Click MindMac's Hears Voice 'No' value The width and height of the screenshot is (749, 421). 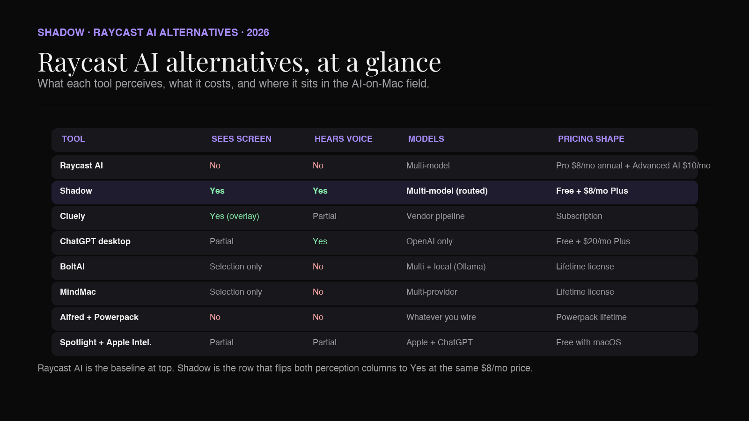tap(318, 292)
